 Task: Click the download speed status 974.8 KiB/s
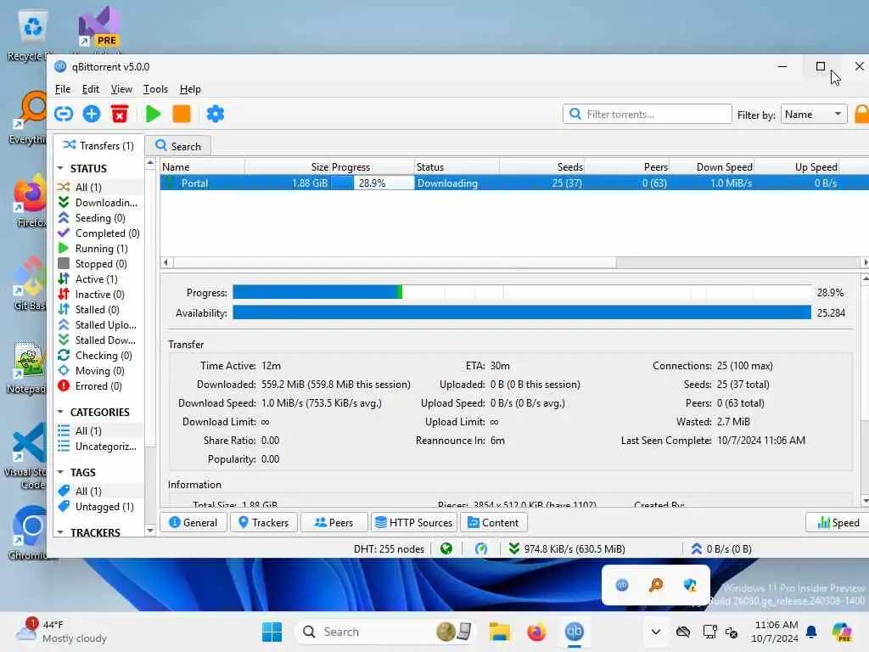click(x=566, y=549)
